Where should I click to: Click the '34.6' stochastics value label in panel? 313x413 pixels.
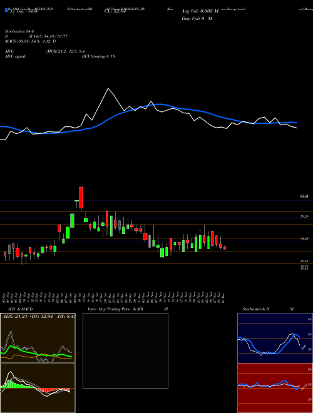point(303,348)
